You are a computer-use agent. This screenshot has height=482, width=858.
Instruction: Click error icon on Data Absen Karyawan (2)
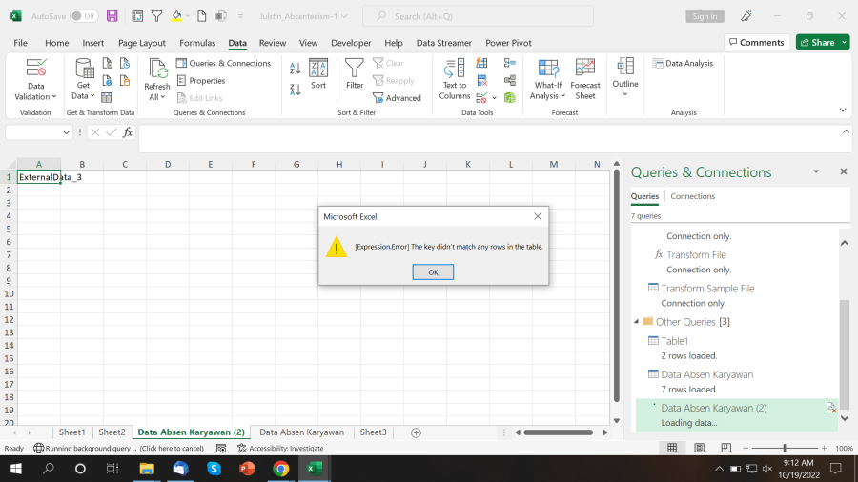click(x=830, y=408)
